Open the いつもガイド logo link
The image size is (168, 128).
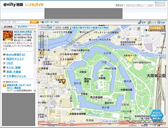pyautogui.click(x=34, y=5)
